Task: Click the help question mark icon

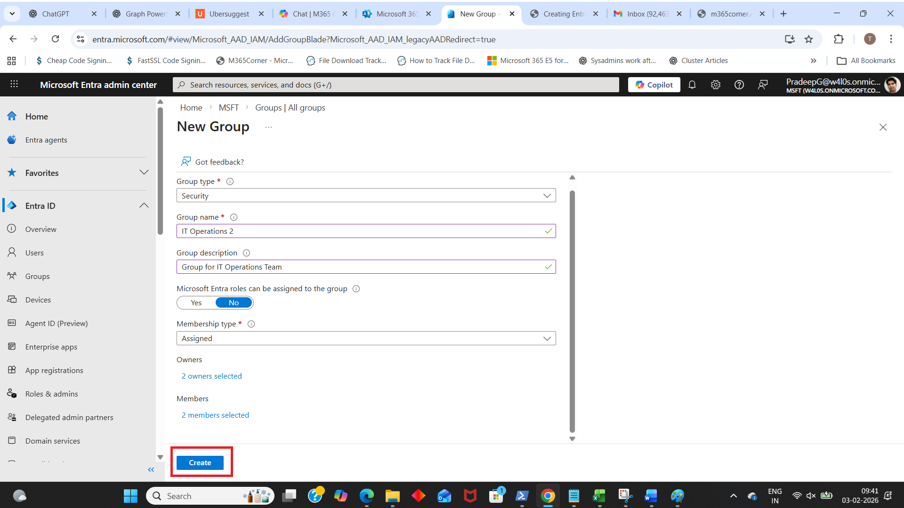Action: tap(739, 85)
